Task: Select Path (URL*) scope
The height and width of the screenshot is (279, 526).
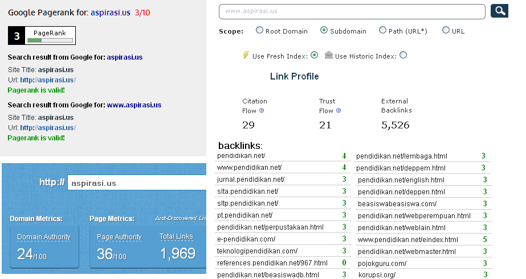Action: (382, 30)
